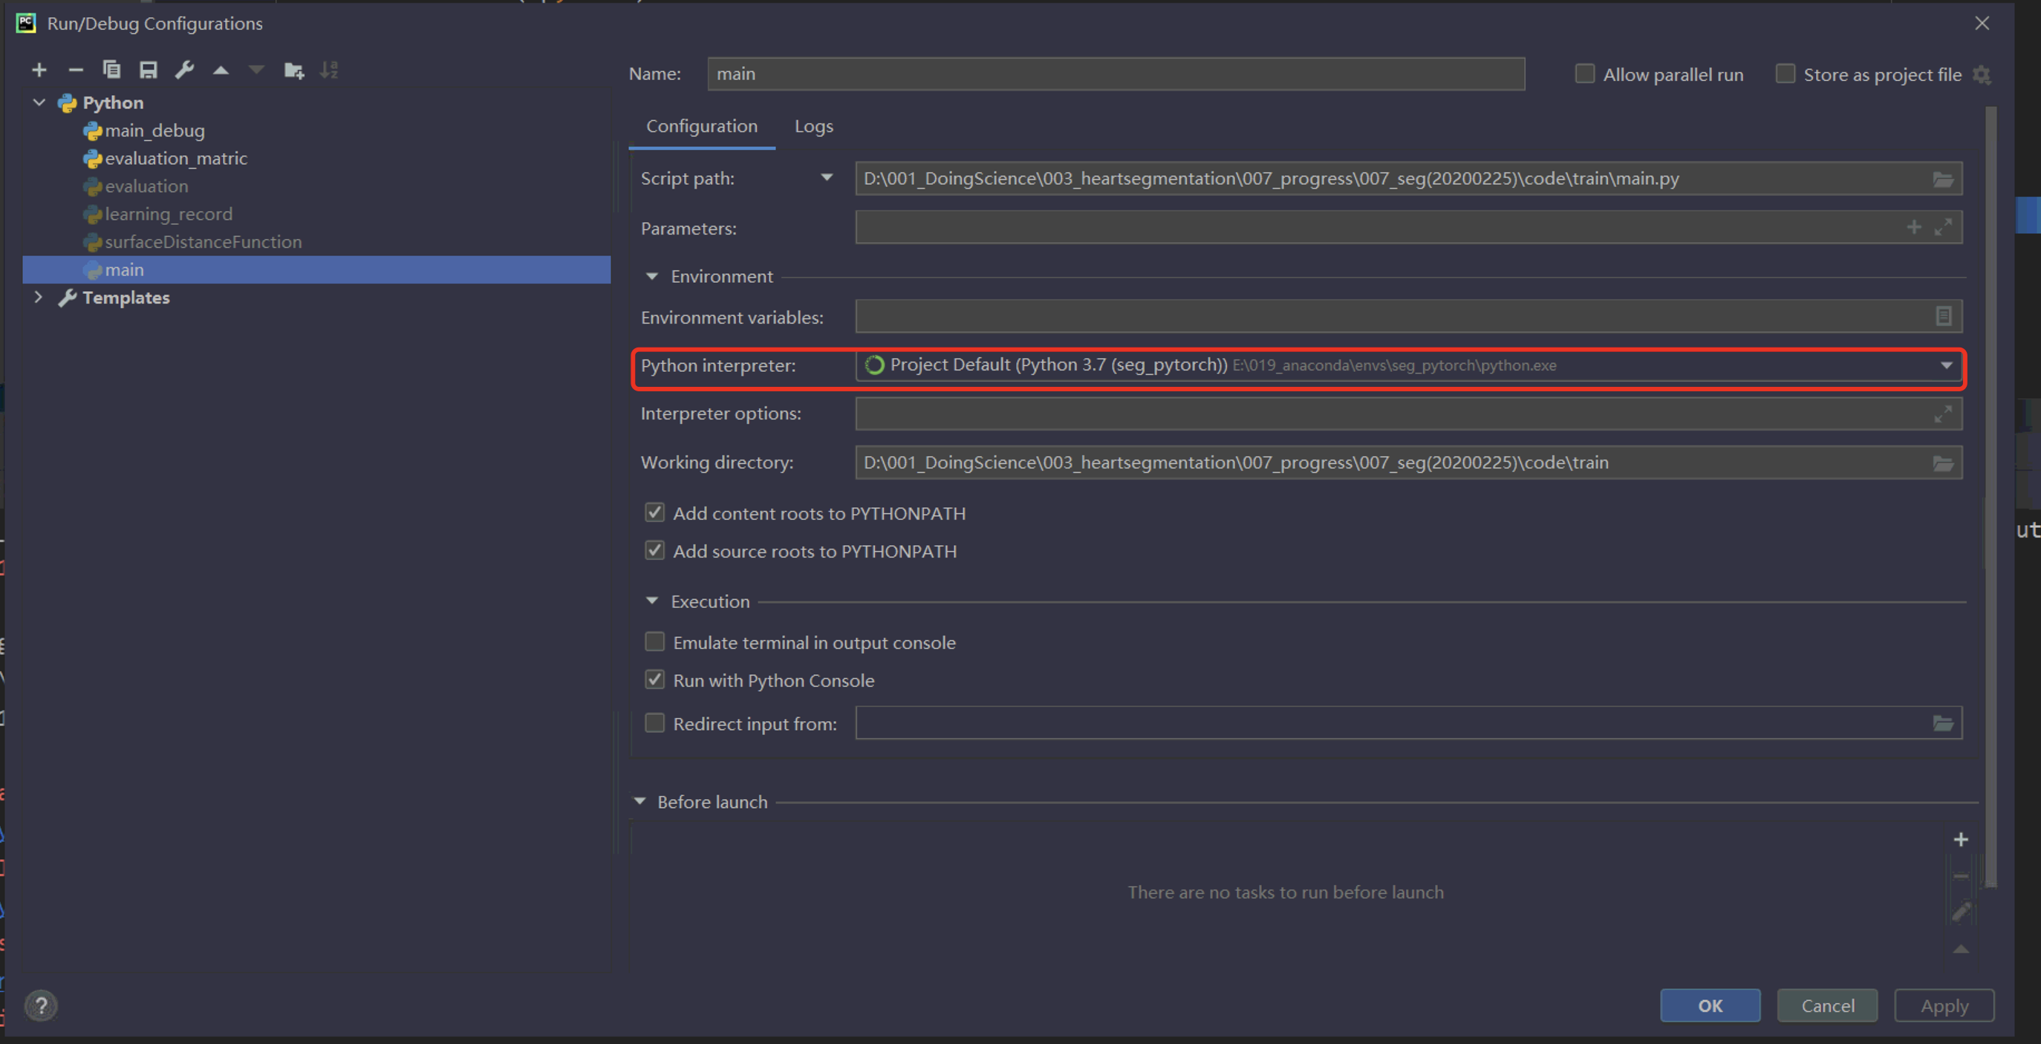2041x1044 pixels.
Task: Click the OK button
Action: click(x=1710, y=1006)
